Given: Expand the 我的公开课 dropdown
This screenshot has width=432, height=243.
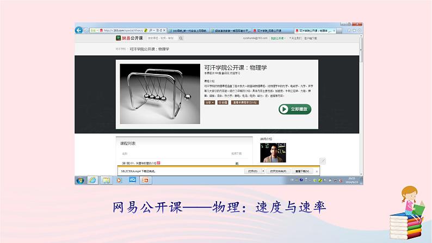Looking at the screenshot, I should point(278,38).
